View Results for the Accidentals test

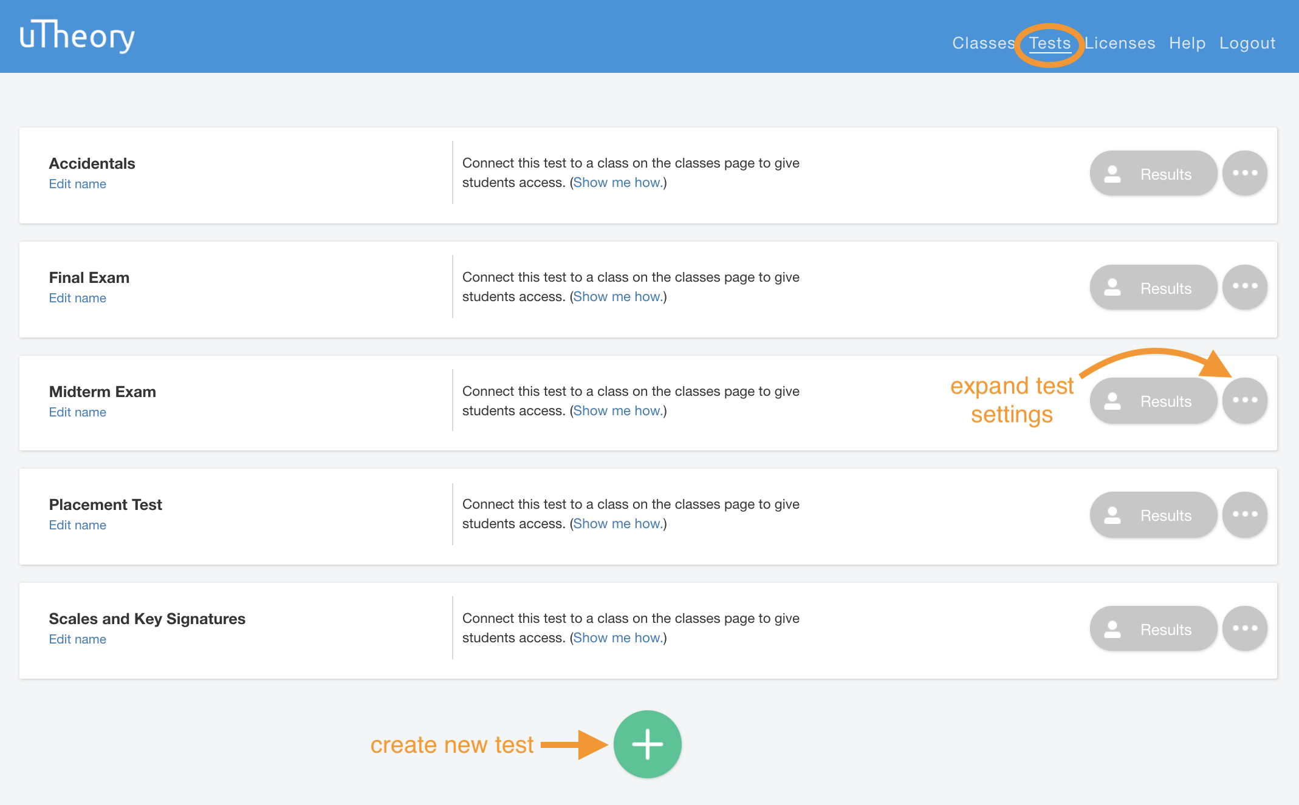1153,173
